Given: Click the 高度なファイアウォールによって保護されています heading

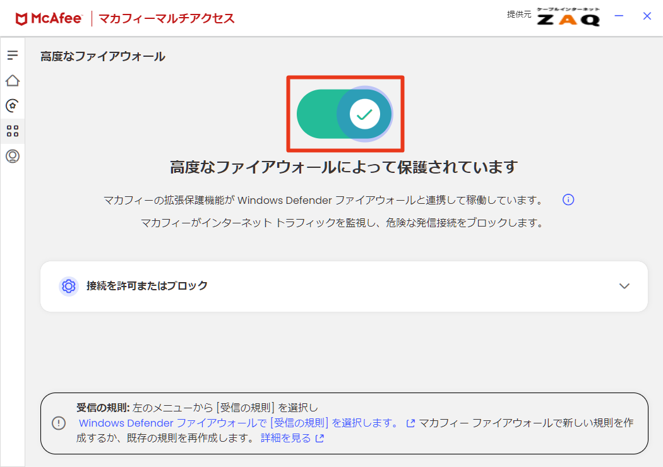Looking at the screenshot, I should pyautogui.click(x=343, y=167).
